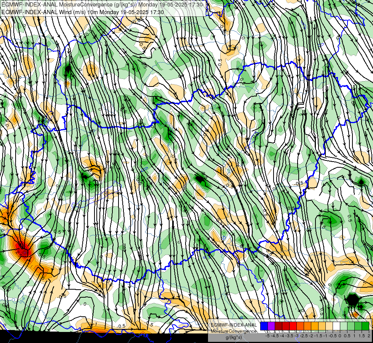373x343 pixels.
Task: Click the MoistureConvergence legend label
Action: (234, 331)
